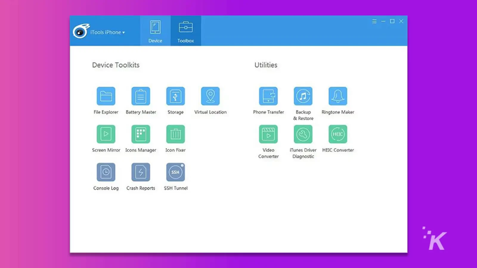Launch Battery Master
The height and width of the screenshot is (268, 477).
[141, 96]
